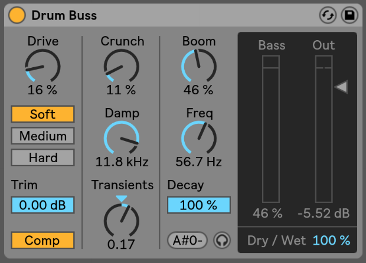366x263 pixels.
Task: Click the Hot-Swap preset icon
Action: (328, 15)
